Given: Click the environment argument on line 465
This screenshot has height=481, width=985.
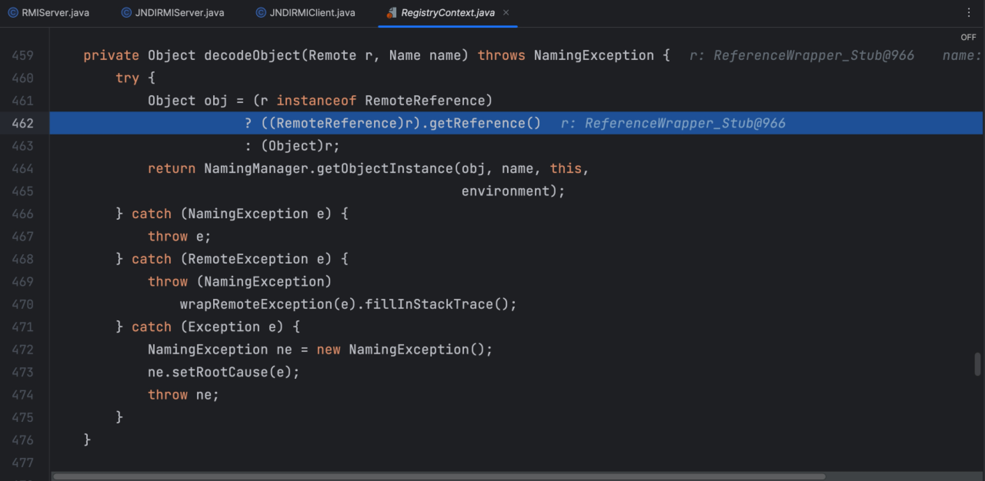Looking at the screenshot, I should (506, 191).
